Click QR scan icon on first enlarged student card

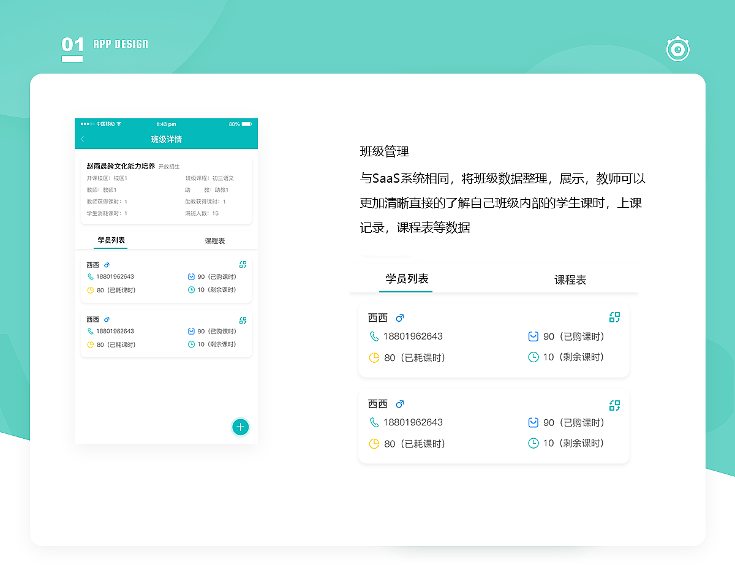pos(614,317)
